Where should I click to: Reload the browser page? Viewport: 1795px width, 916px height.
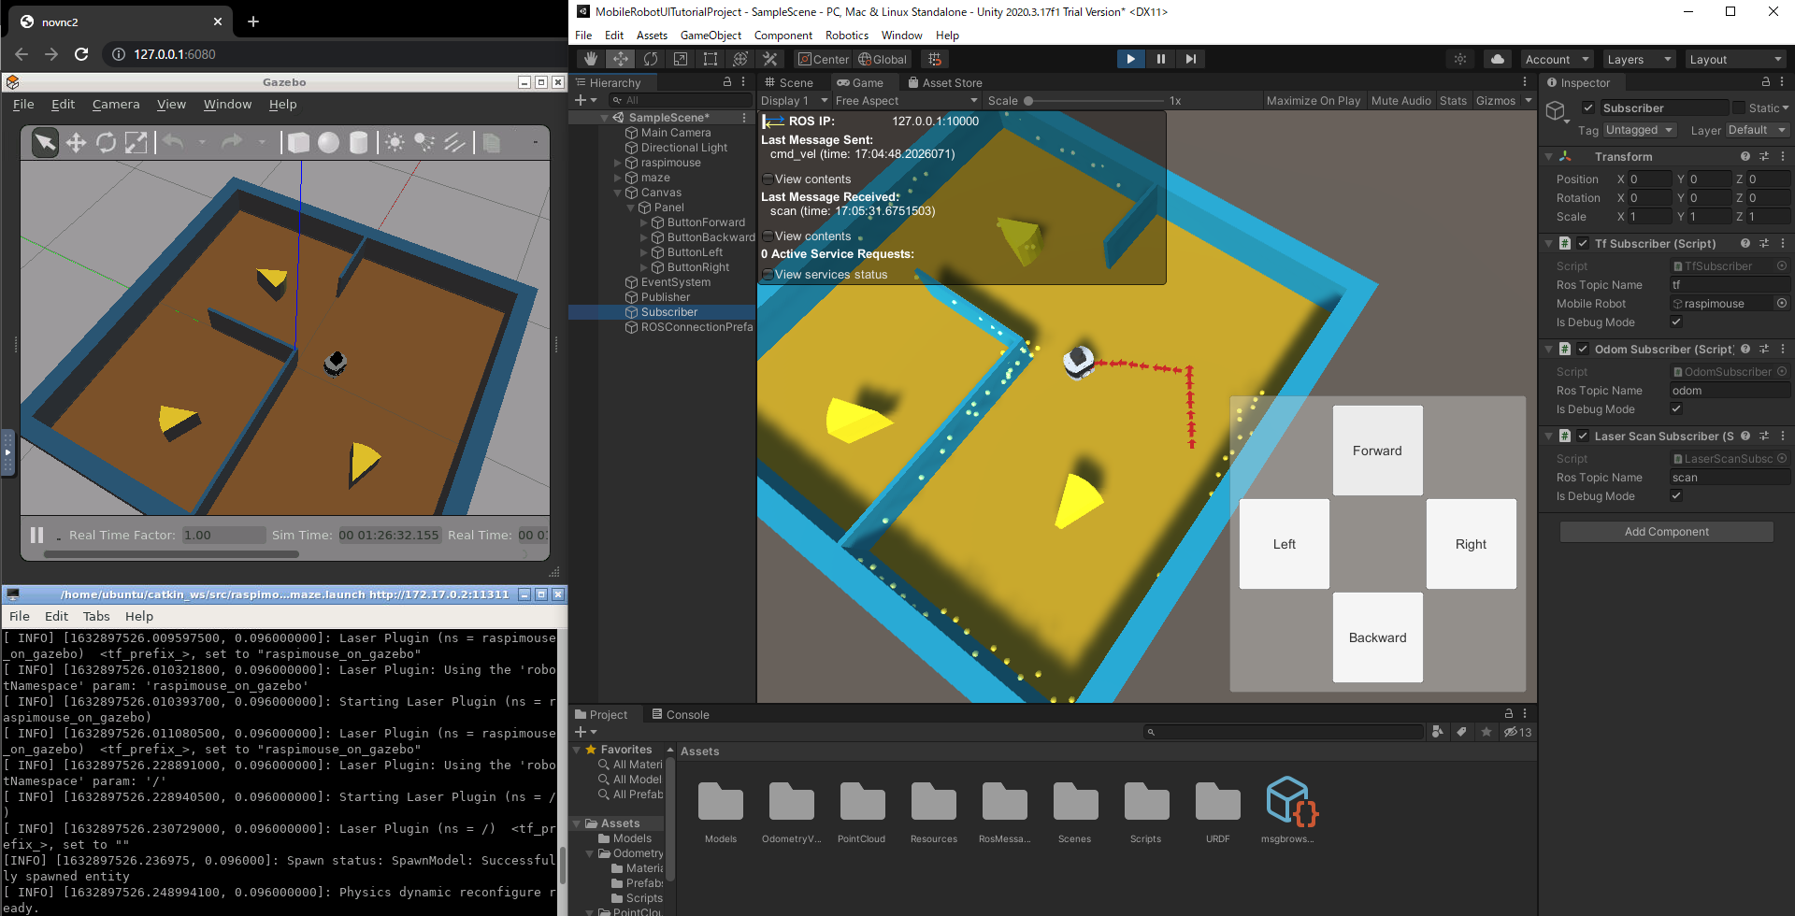point(81,54)
